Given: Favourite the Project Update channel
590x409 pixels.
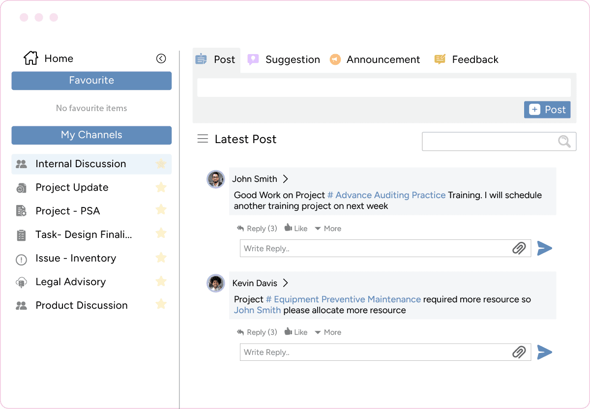Looking at the screenshot, I should [x=161, y=187].
